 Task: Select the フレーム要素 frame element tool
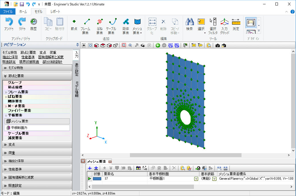85,25
